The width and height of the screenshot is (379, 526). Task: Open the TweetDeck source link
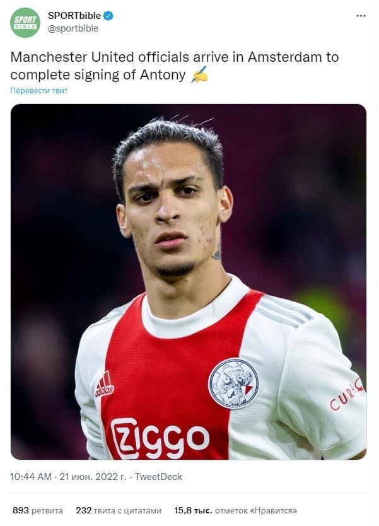coord(158,477)
